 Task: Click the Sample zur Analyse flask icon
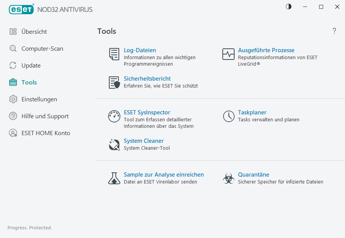[114, 178]
